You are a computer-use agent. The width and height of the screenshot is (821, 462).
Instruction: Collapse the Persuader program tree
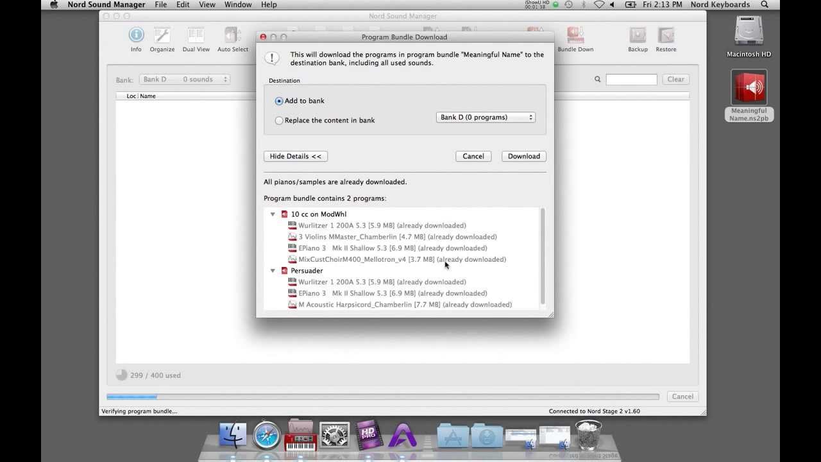(273, 271)
